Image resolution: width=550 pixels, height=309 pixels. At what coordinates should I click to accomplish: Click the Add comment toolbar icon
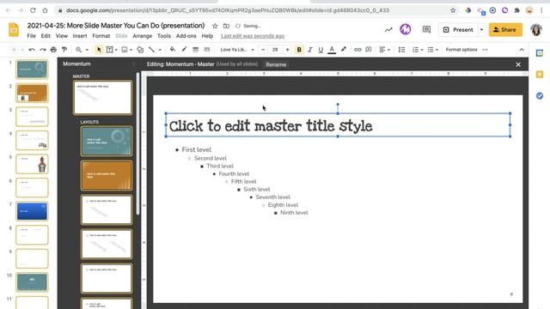pyautogui.click(x=369, y=50)
